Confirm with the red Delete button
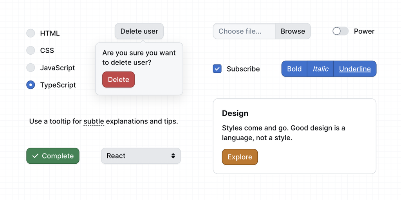The image size is (401, 200). click(118, 80)
